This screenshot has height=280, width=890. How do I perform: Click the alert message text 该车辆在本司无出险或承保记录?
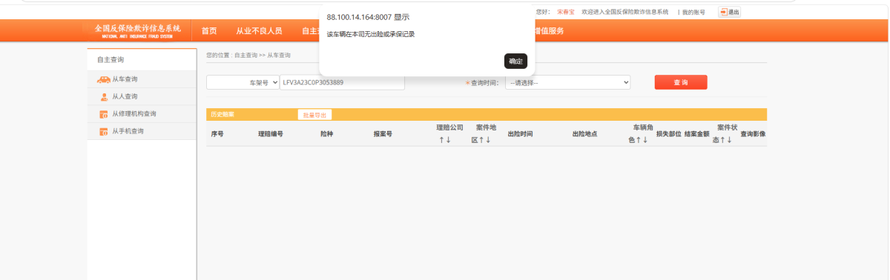pyautogui.click(x=371, y=34)
